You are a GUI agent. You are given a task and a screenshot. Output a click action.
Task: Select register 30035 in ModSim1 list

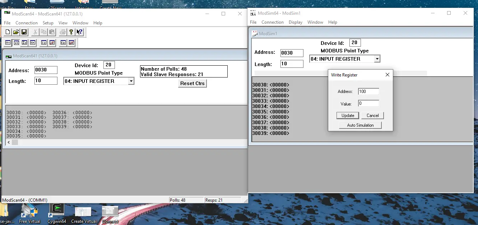[270, 112]
